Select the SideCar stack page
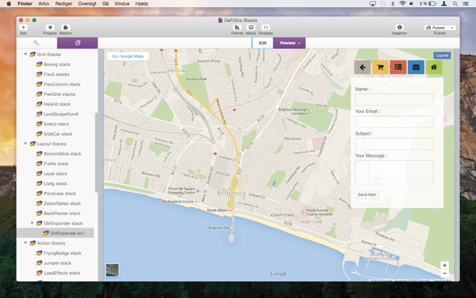Image resolution: width=476 pixels, height=298 pixels. [x=58, y=134]
